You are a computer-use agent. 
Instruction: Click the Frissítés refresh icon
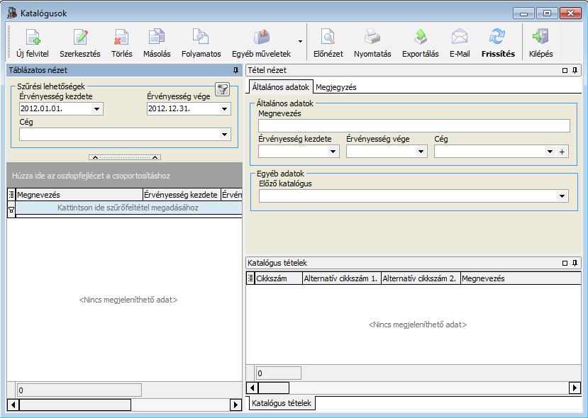[498, 38]
